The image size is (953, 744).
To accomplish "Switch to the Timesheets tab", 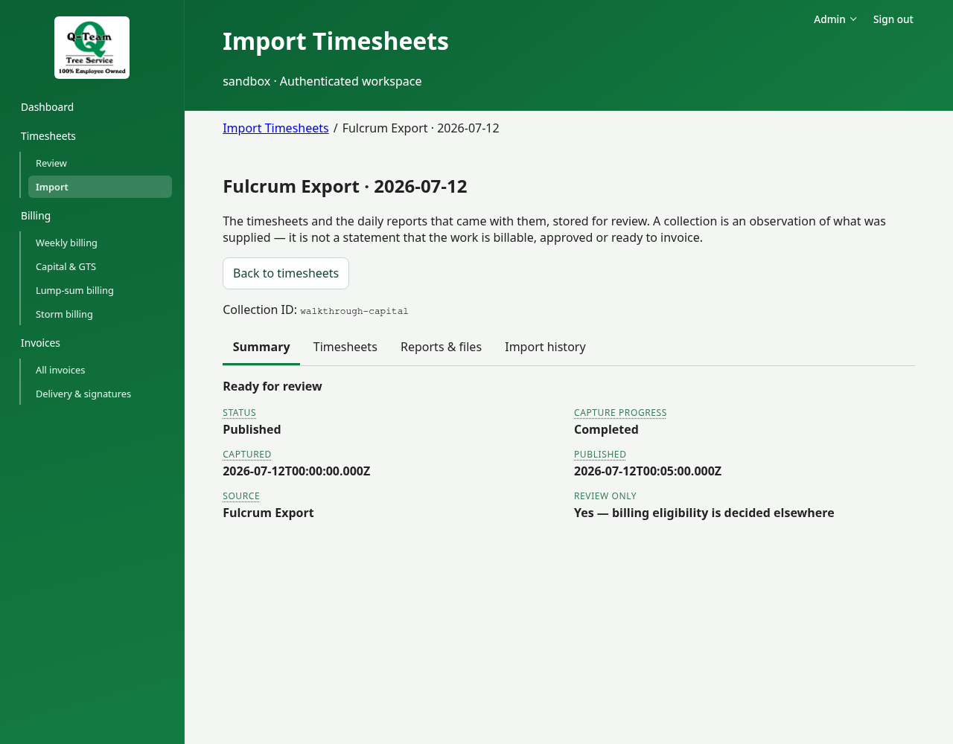I will tap(345, 347).
